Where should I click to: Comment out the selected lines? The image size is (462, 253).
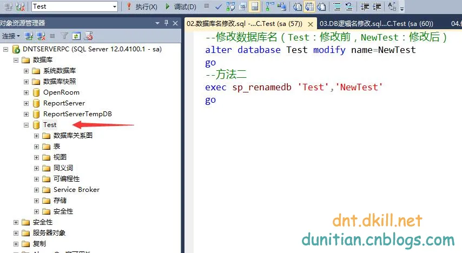click(x=335, y=6)
